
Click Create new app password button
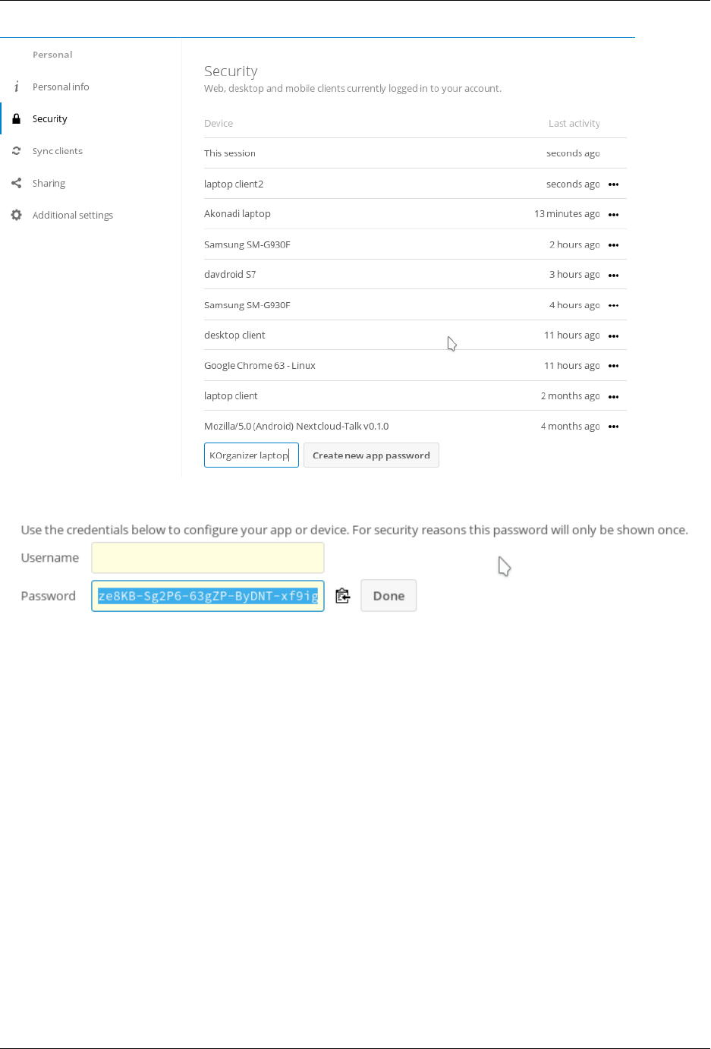371,455
